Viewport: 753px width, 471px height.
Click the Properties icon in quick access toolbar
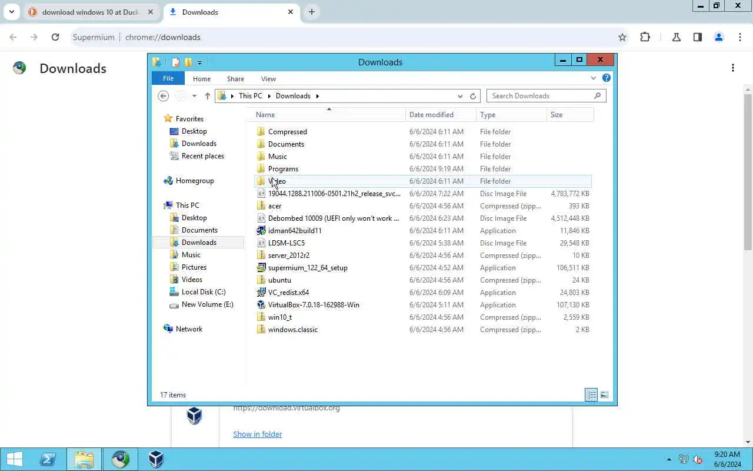(175, 62)
